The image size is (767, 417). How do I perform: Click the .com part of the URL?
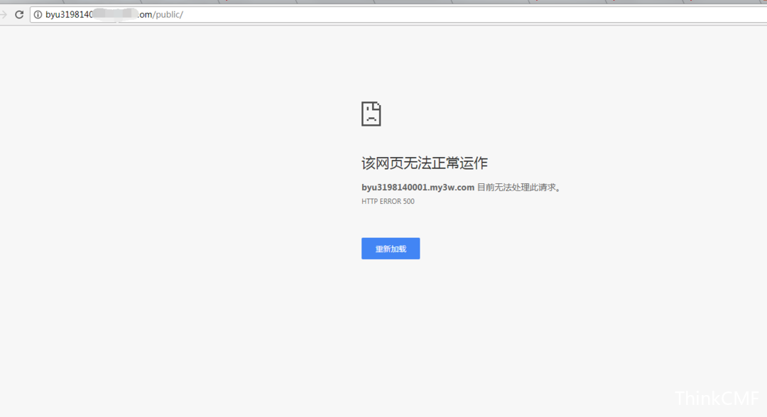[145, 14]
